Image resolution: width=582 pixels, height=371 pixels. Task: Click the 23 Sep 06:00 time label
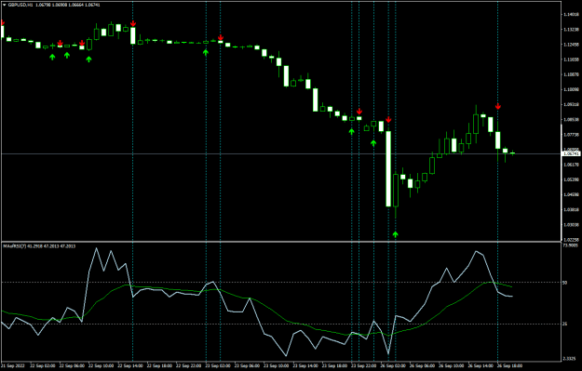(247, 365)
